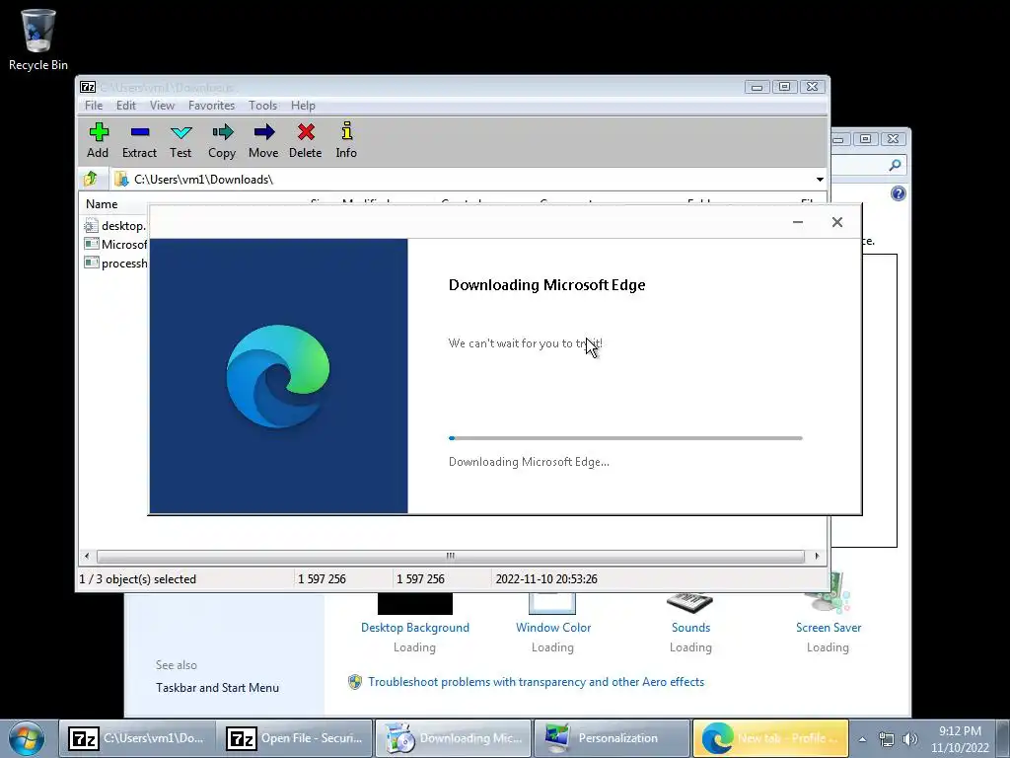This screenshot has width=1010, height=758.
Task: Open Desktop Background in Personalization window
Action: click(x=415, y=627)
